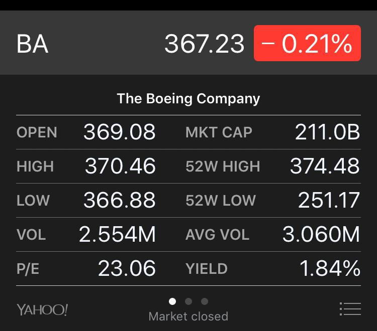
Task: Tap the AVG VOL value 3.060M
Action: (x=321, y=234)
